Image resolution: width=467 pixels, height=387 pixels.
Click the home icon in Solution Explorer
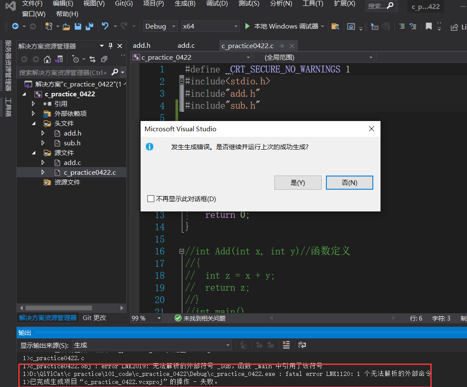(47, 59)
